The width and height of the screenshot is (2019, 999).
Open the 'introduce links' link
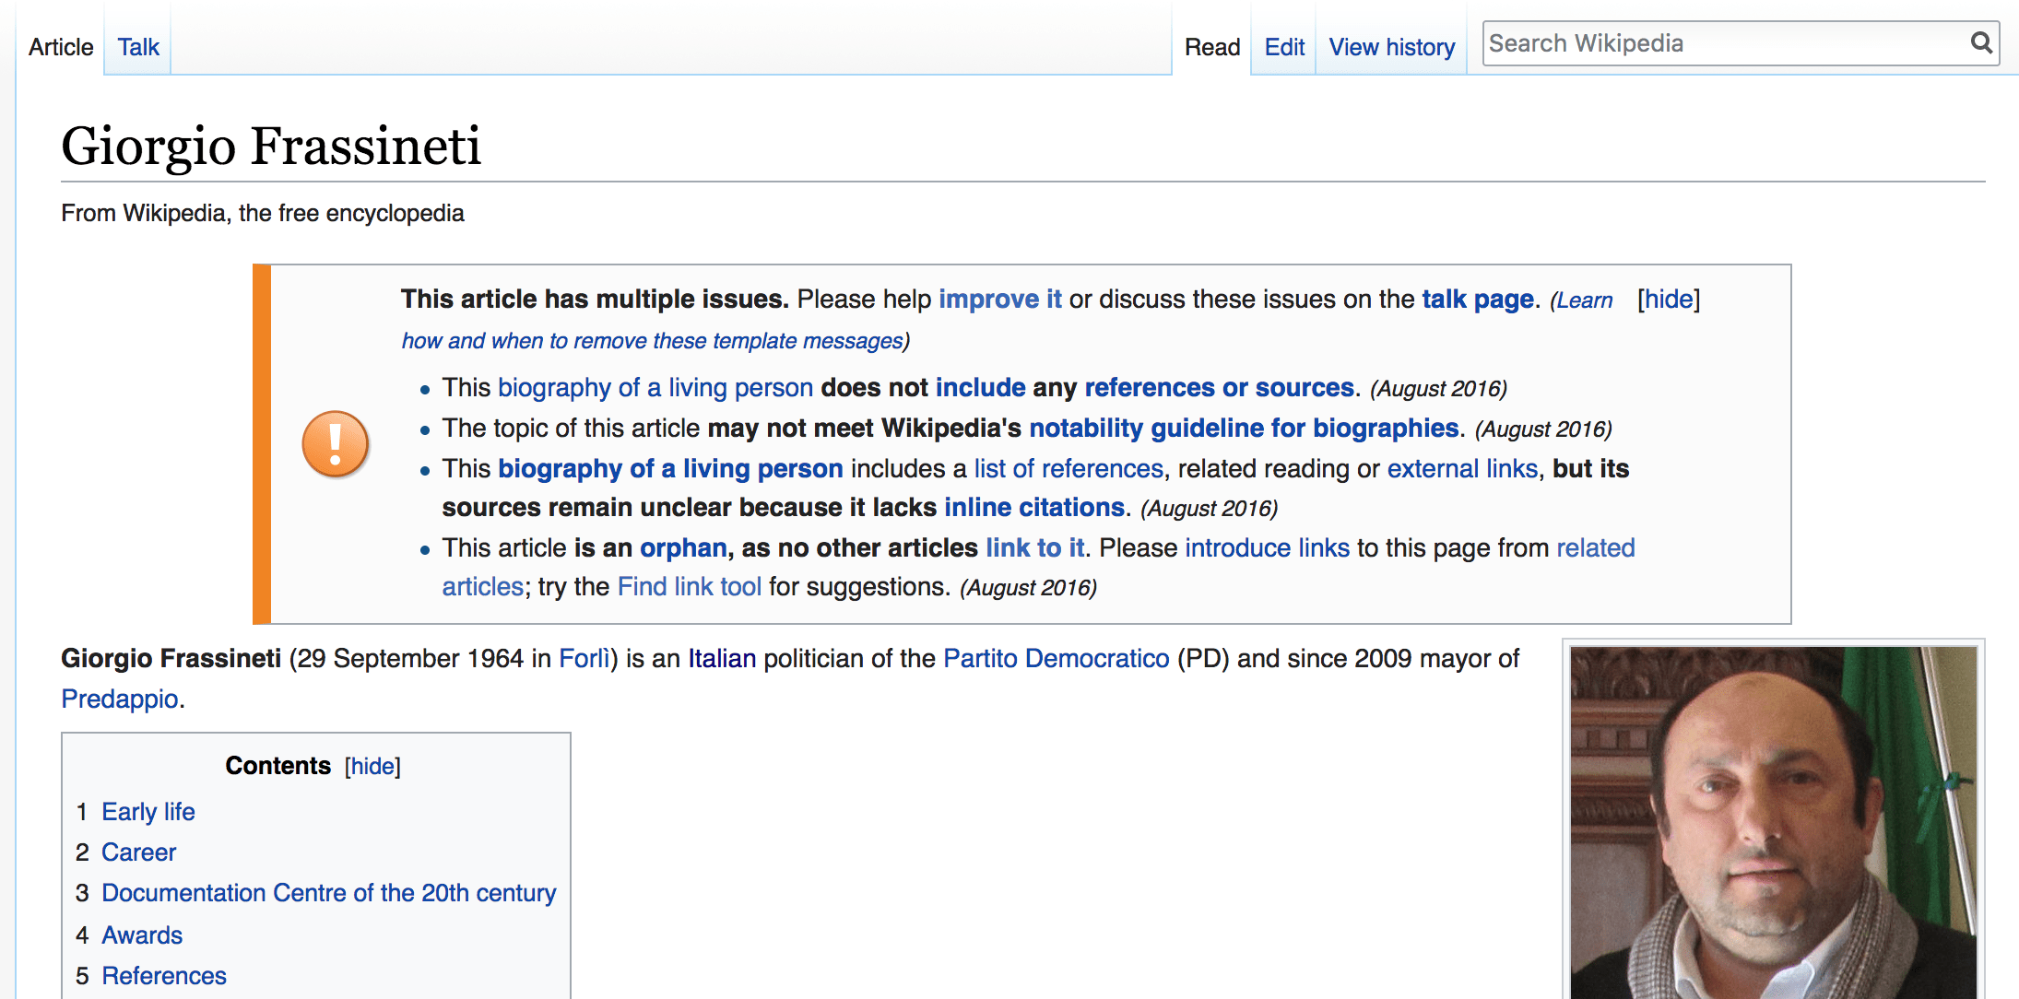1267,548
